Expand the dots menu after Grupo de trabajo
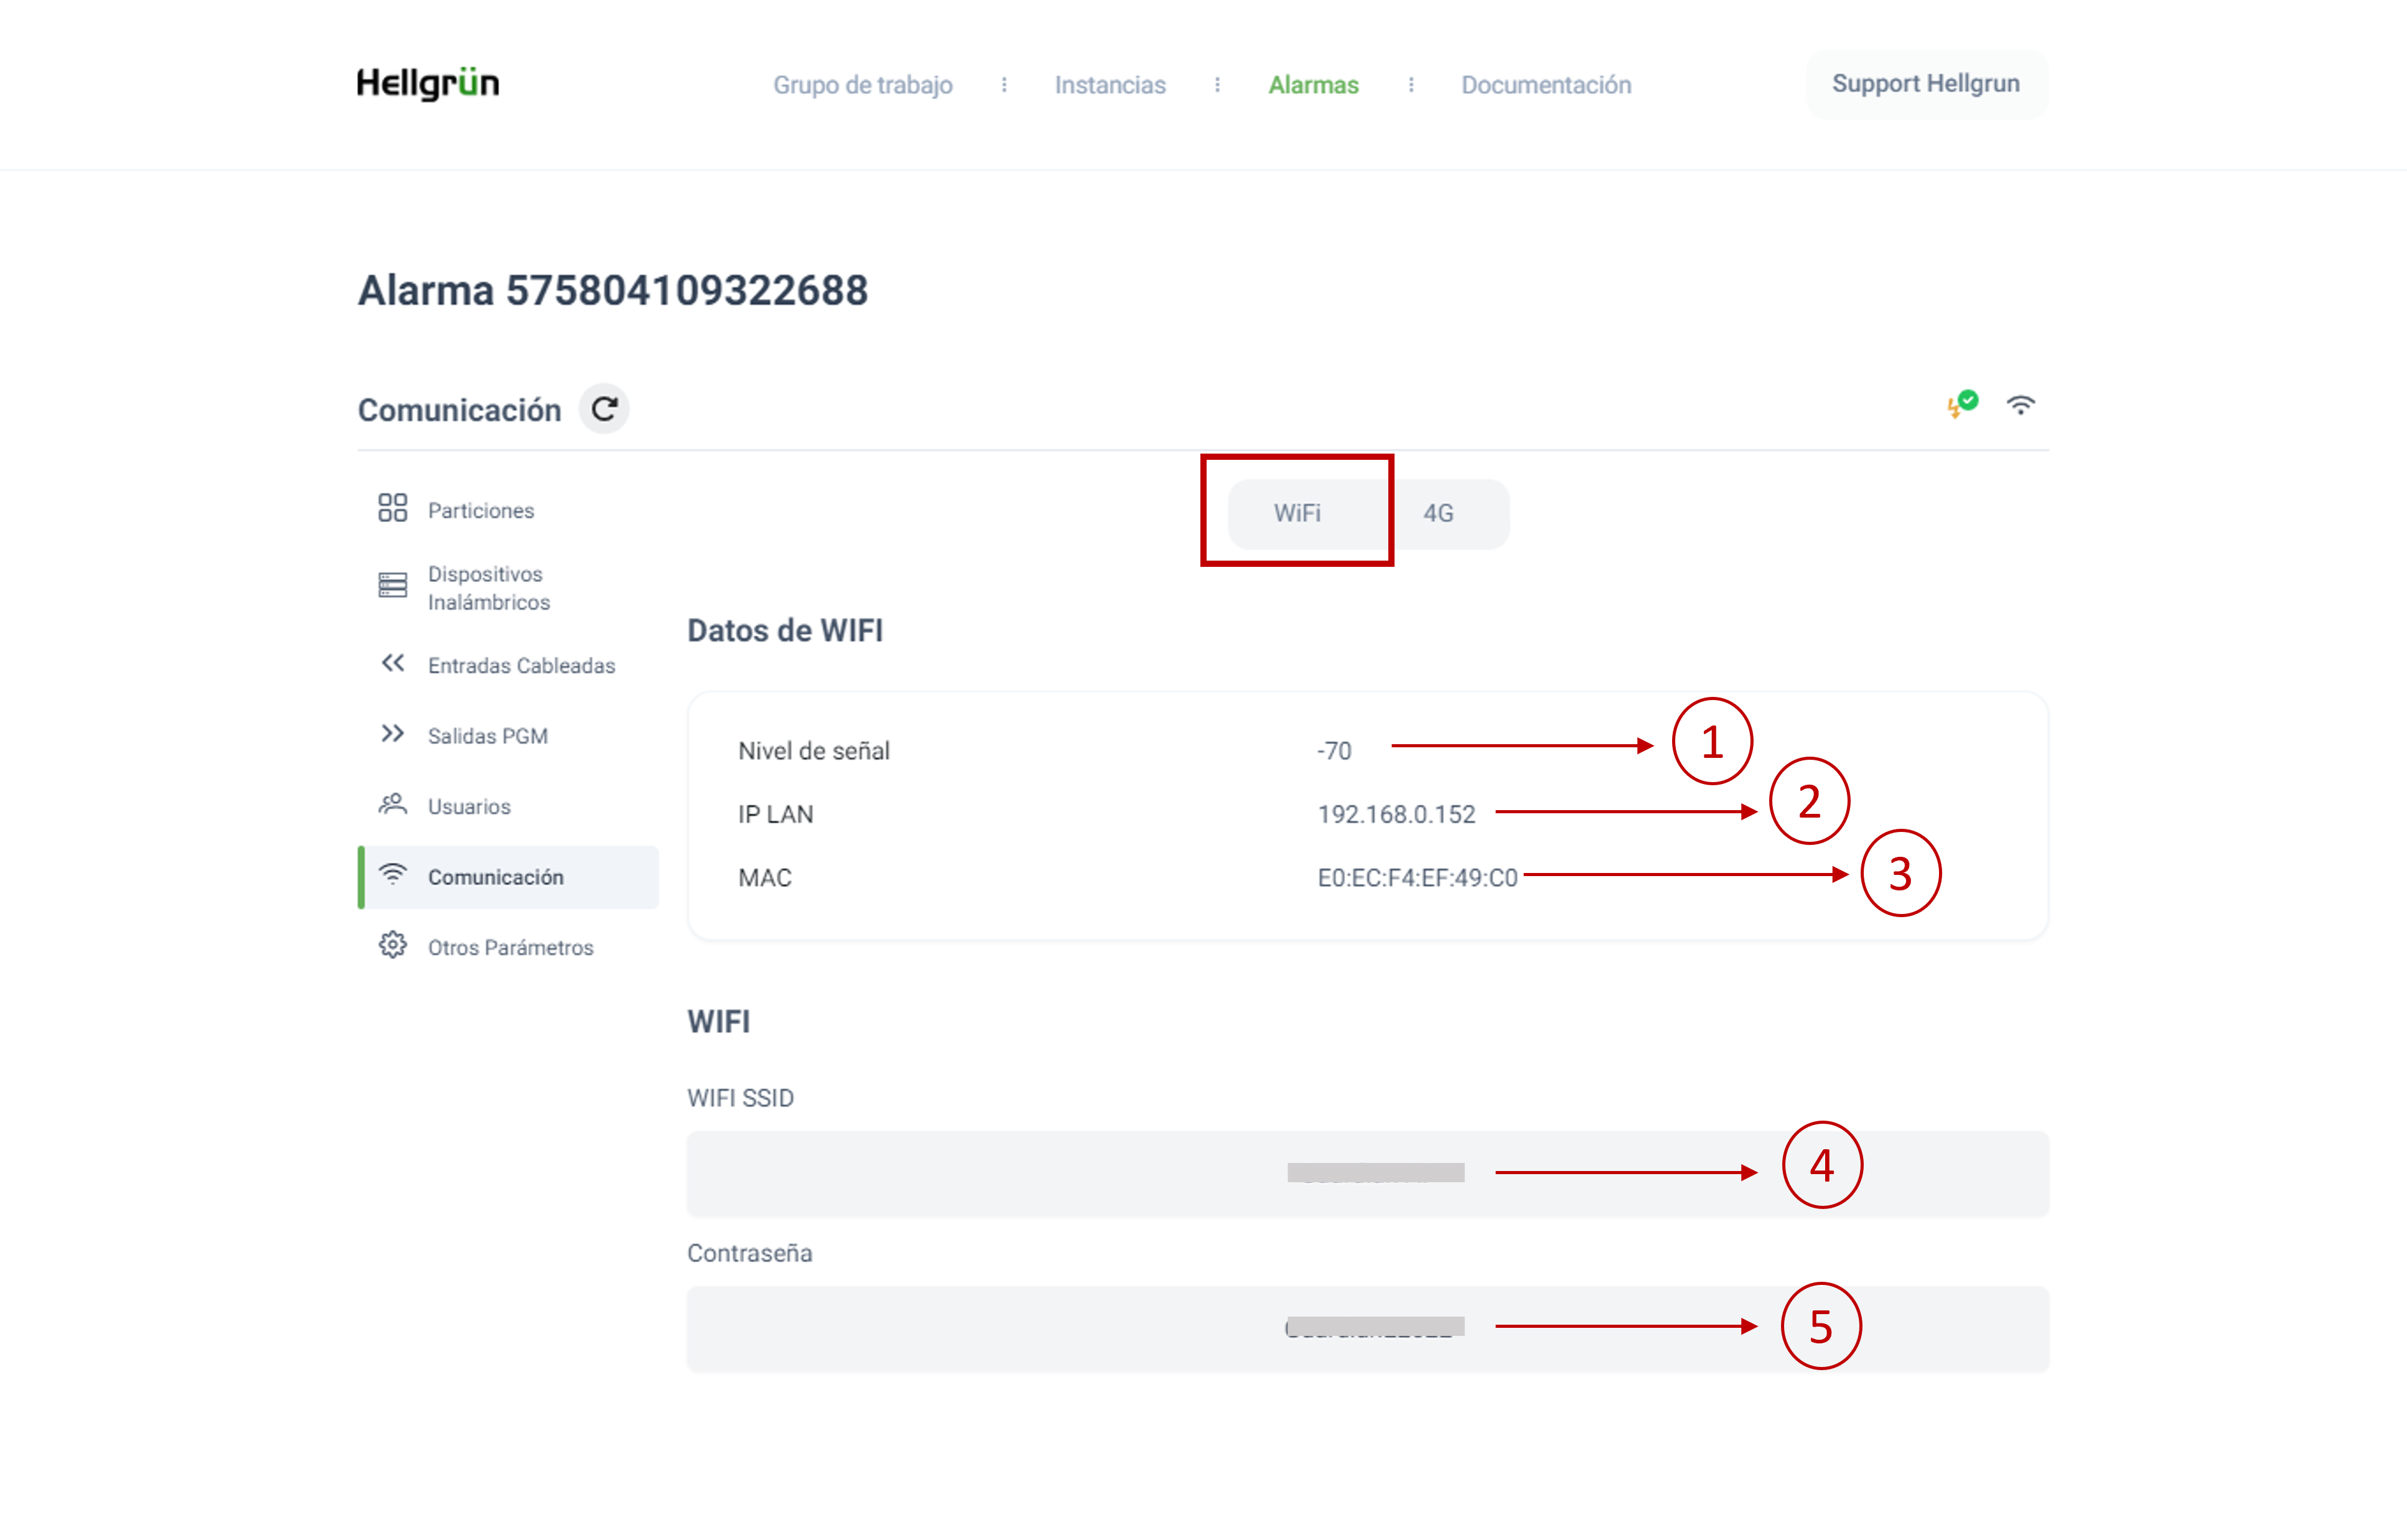Viewport: 2407px width, 1540px height. [x=1004, y=85]
